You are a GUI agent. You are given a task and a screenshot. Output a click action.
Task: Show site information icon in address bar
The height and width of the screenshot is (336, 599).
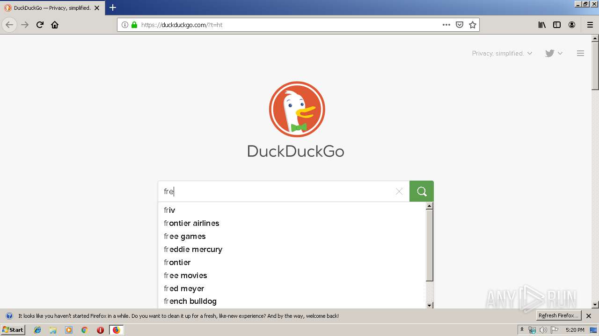tap(125, 25)
